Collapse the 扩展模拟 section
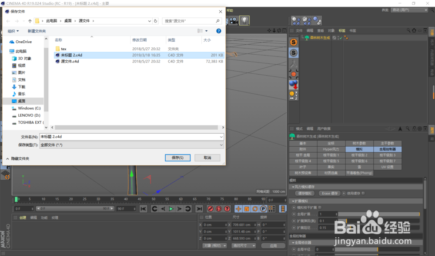Screen dimensions: 435x256 tap(293, 201)
